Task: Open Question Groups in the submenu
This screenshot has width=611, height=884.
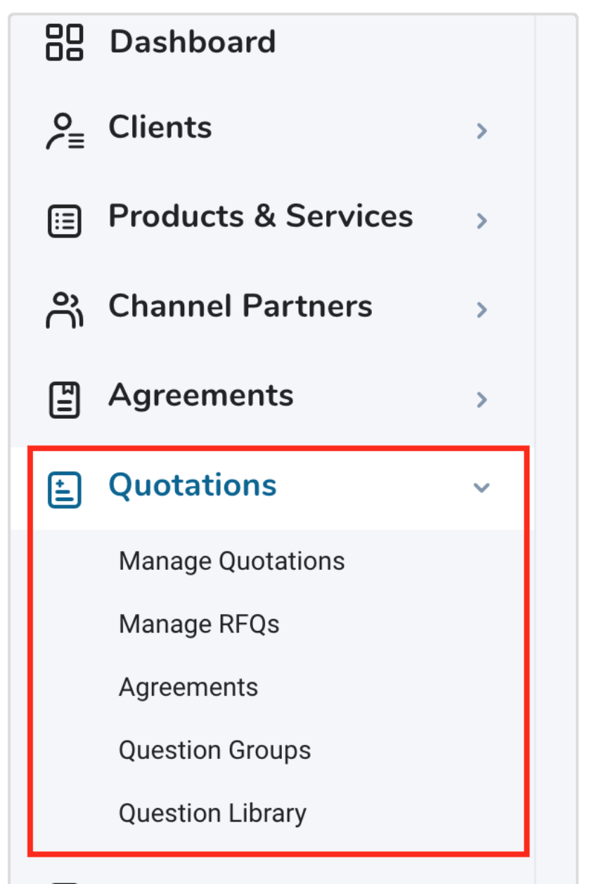Action: (214, 750)
